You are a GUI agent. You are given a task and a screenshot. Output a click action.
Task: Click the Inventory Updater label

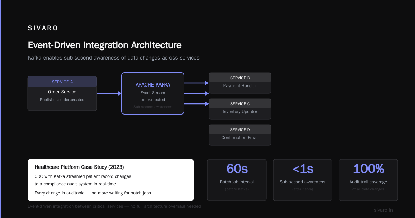[x=240, y=112]
